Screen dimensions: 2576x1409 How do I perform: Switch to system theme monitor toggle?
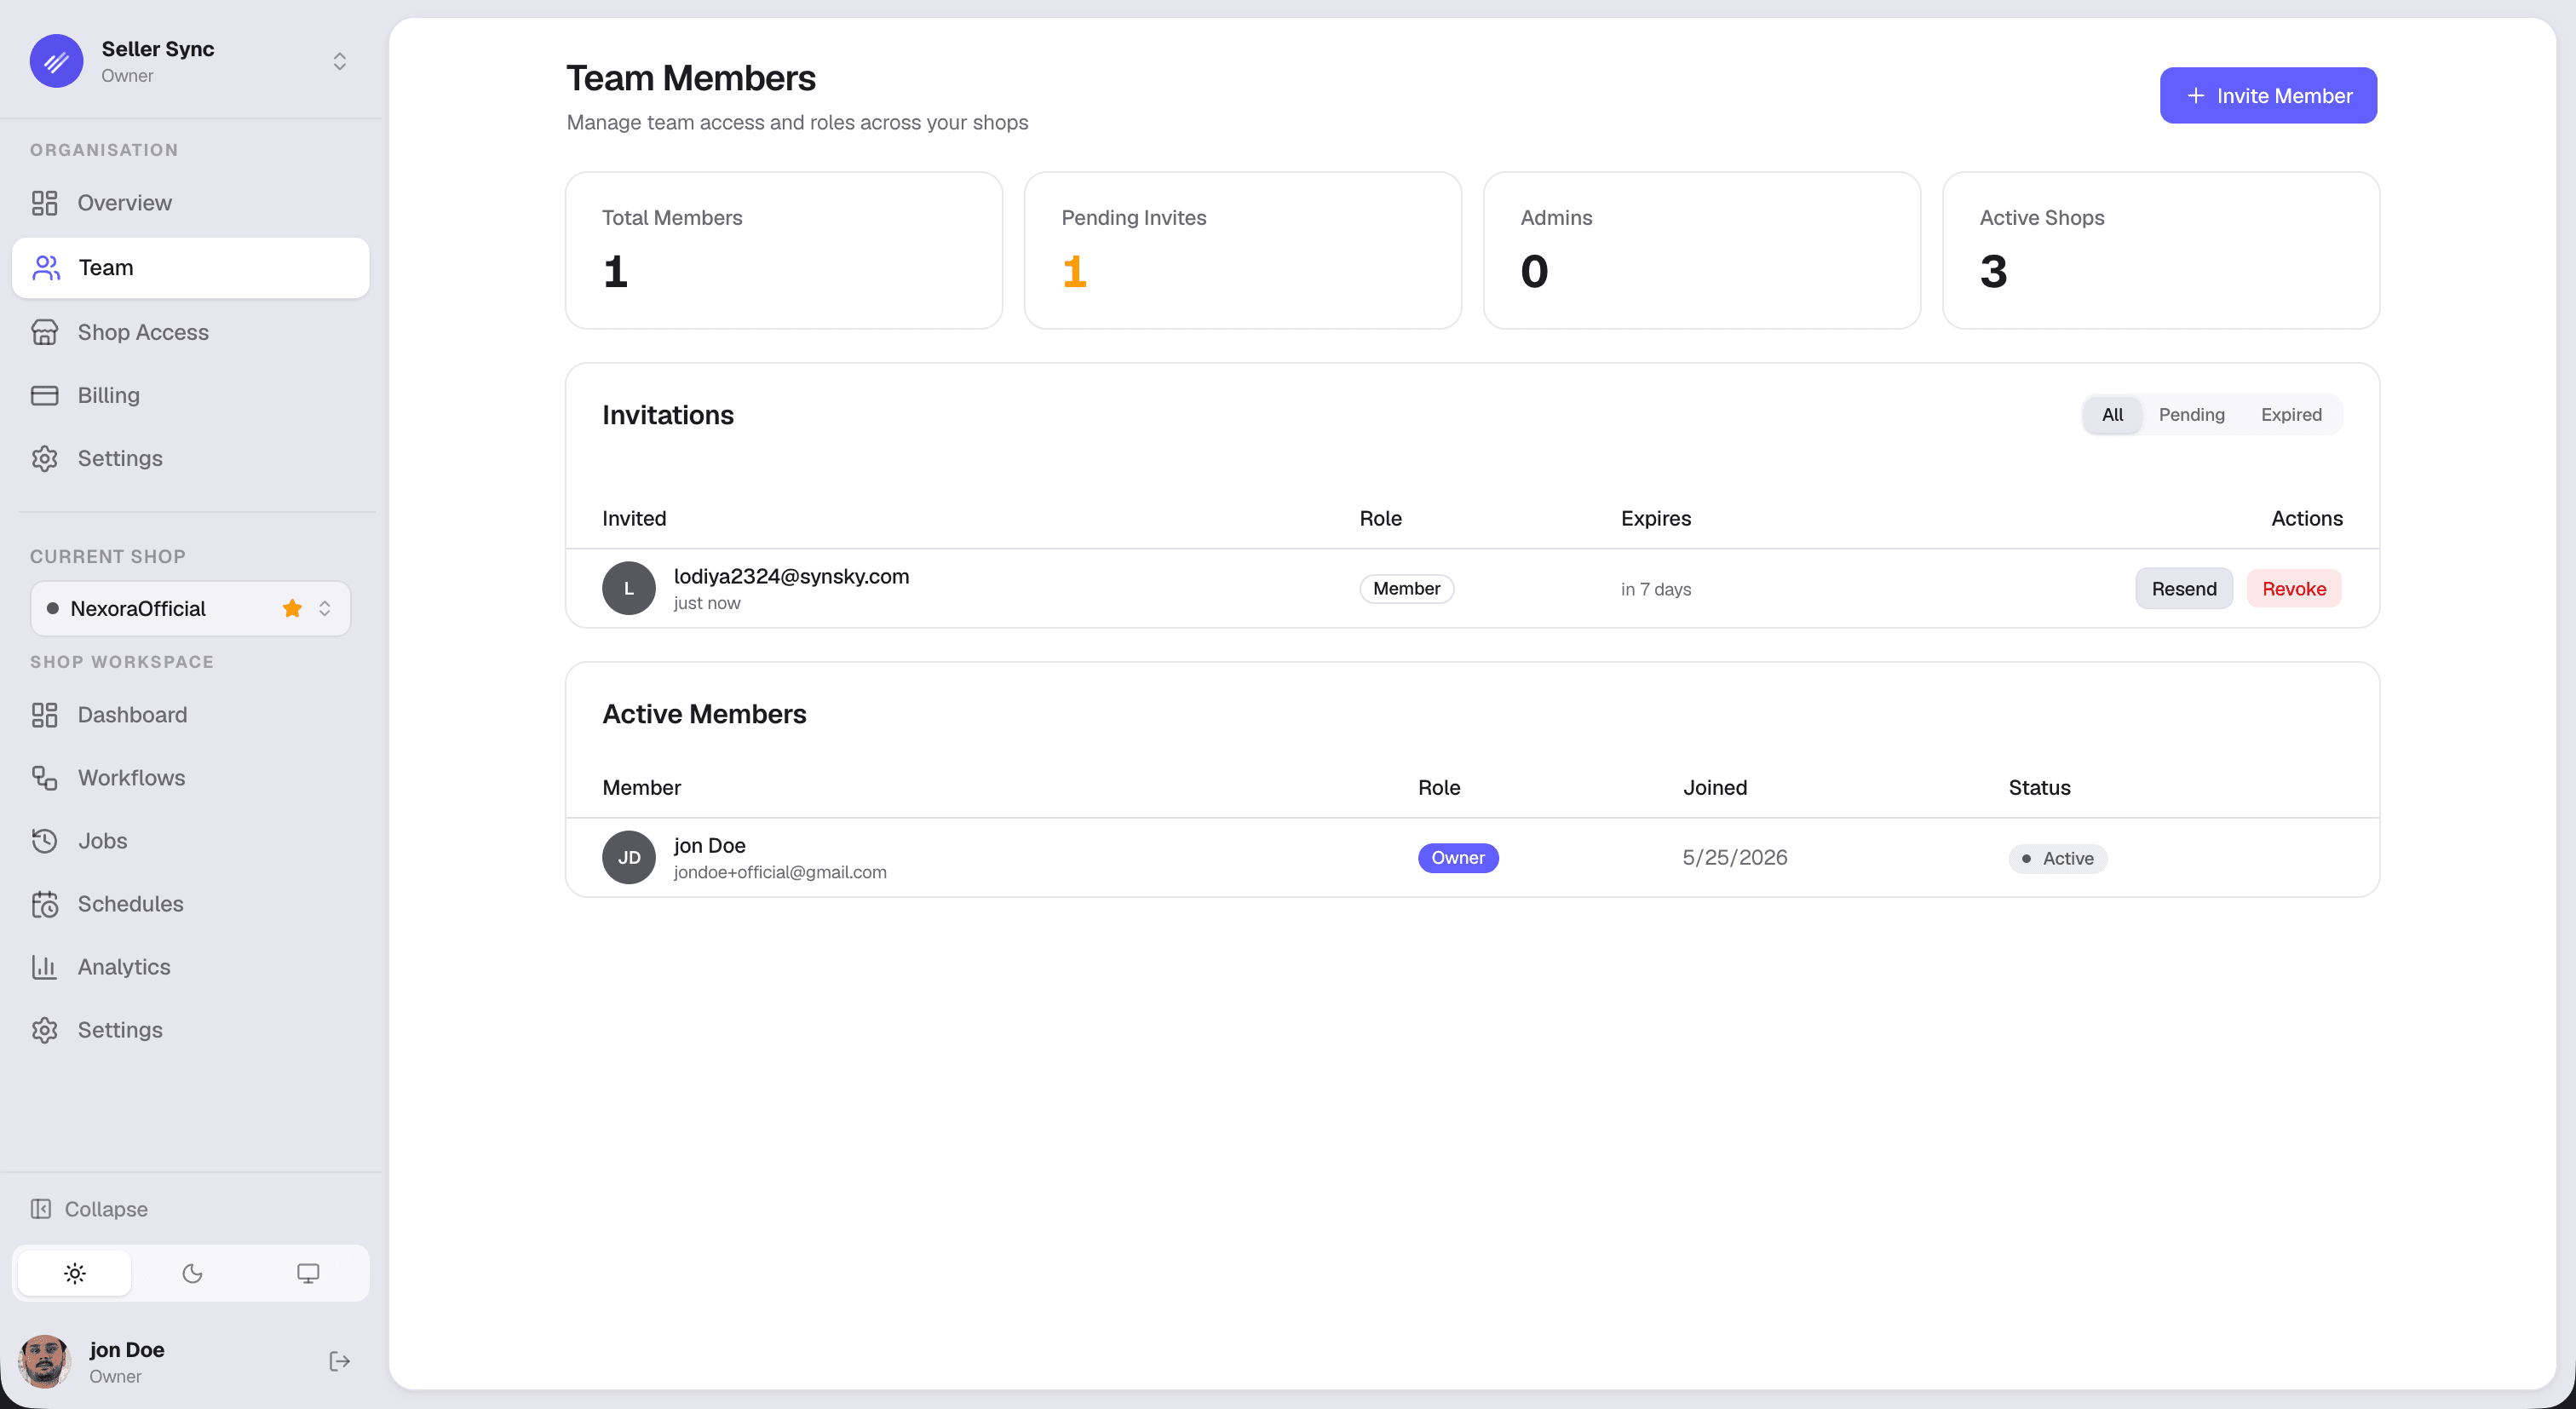click(x=308, y=1273)
